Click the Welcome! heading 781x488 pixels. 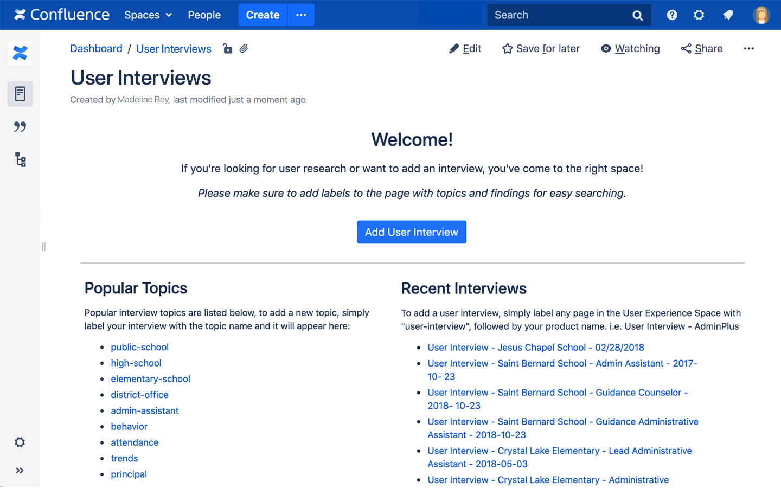[412, 140]
